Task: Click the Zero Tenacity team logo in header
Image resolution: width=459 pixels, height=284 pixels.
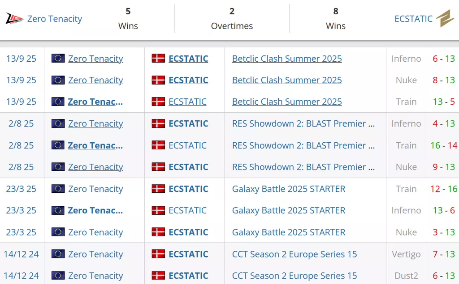Action: coord(14,19)
